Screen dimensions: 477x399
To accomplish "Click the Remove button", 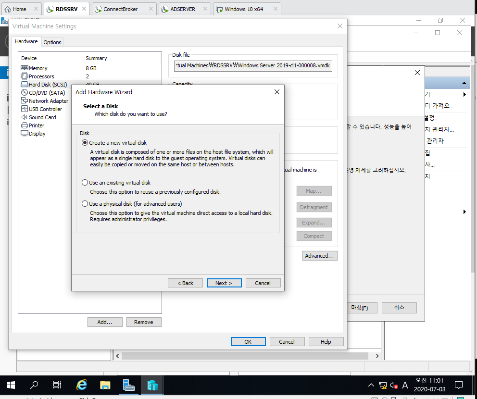I will (144, 322).
